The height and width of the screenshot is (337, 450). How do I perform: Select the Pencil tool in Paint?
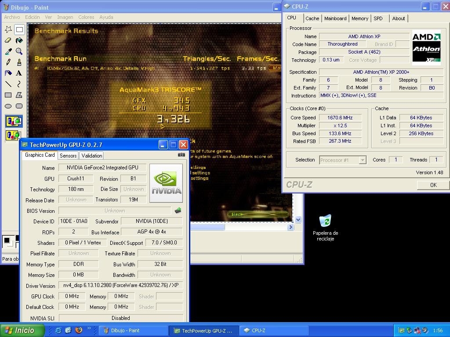click(8, 62)
